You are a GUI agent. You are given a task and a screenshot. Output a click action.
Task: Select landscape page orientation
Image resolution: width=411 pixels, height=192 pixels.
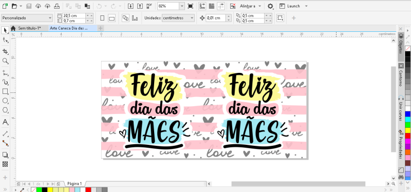point(112,18)
